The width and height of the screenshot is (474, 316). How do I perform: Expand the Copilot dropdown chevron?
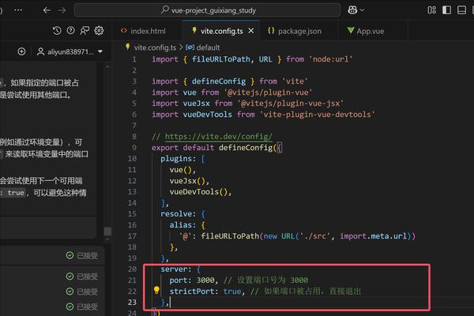pos(362,10)
